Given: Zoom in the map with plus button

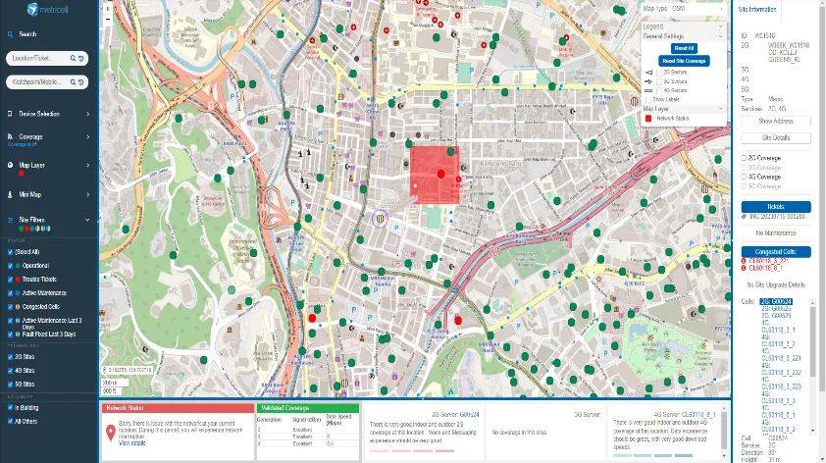Looking at the screenshot, I should 108,9.
